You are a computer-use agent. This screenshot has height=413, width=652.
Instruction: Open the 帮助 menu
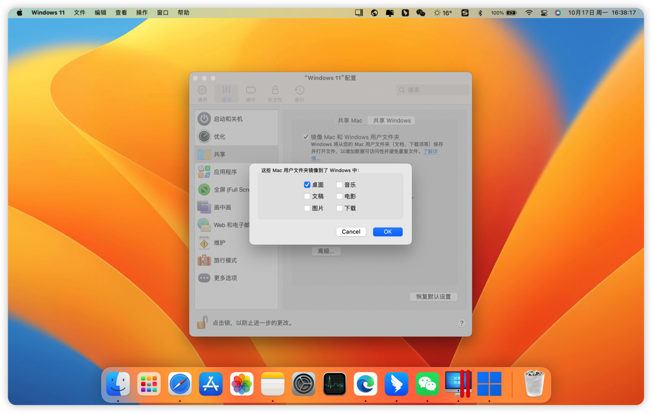[183, 13]
